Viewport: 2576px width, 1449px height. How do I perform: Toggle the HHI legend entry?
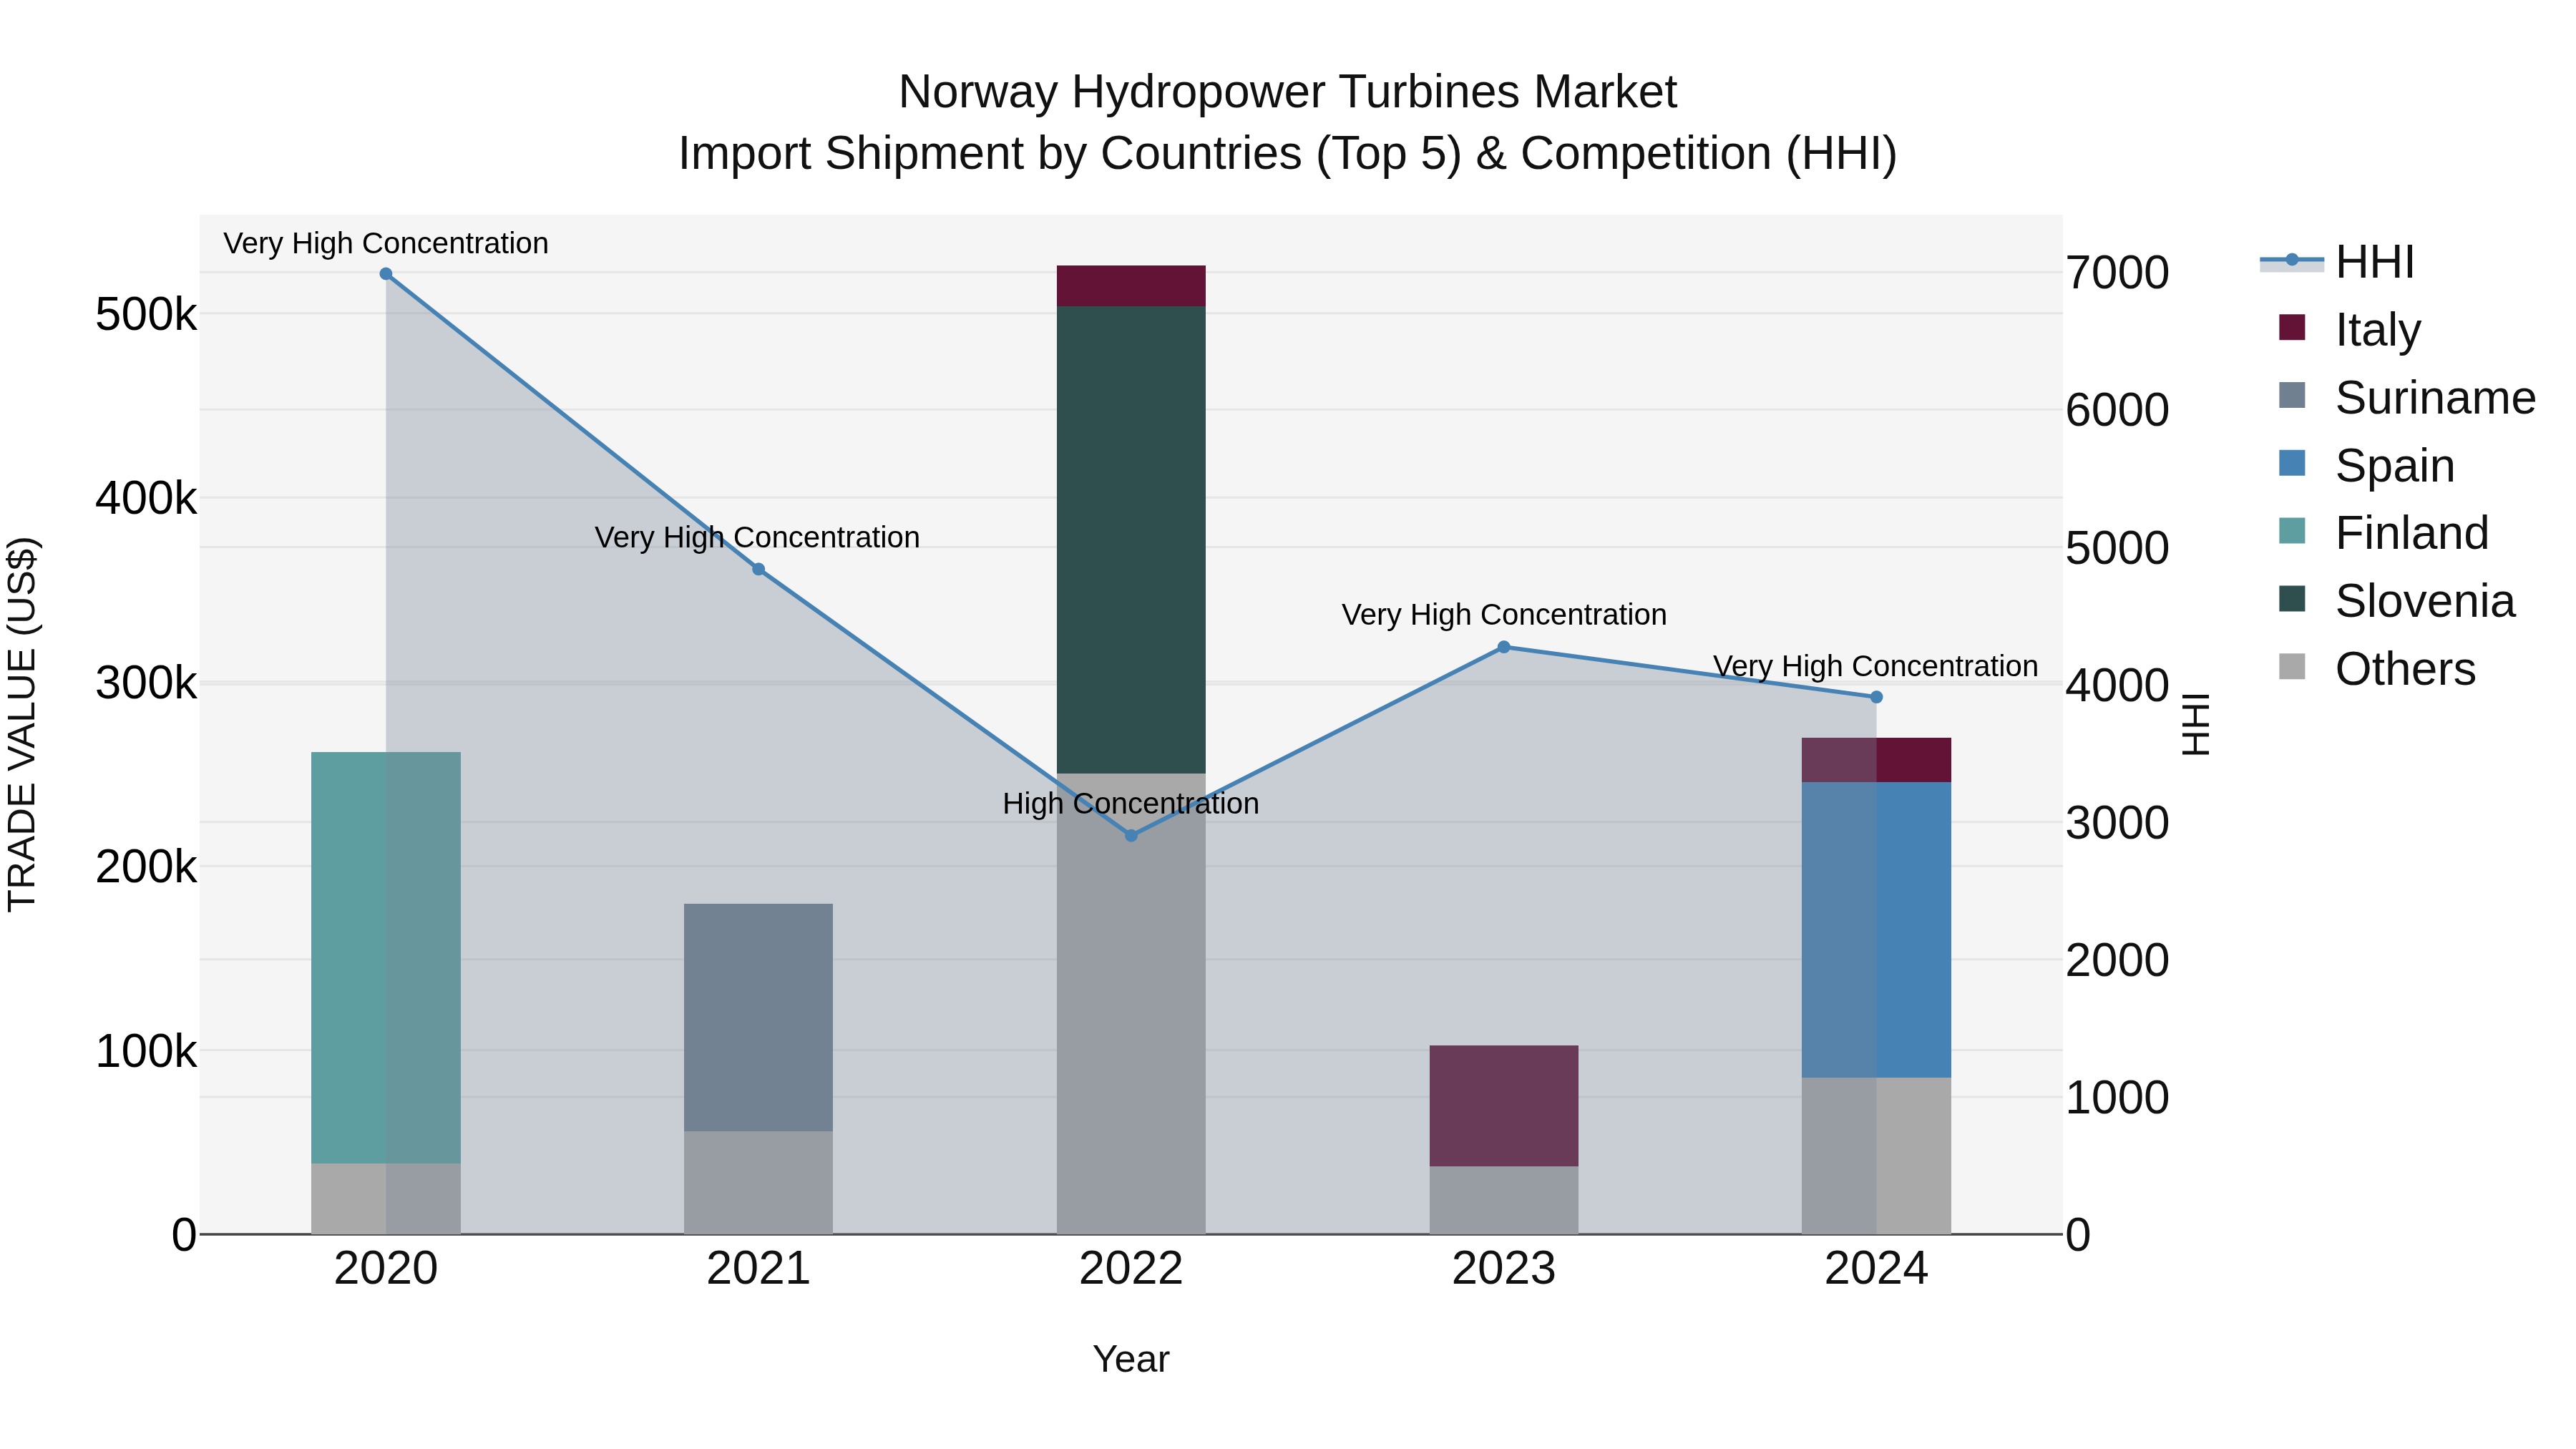coord(2337,262)
